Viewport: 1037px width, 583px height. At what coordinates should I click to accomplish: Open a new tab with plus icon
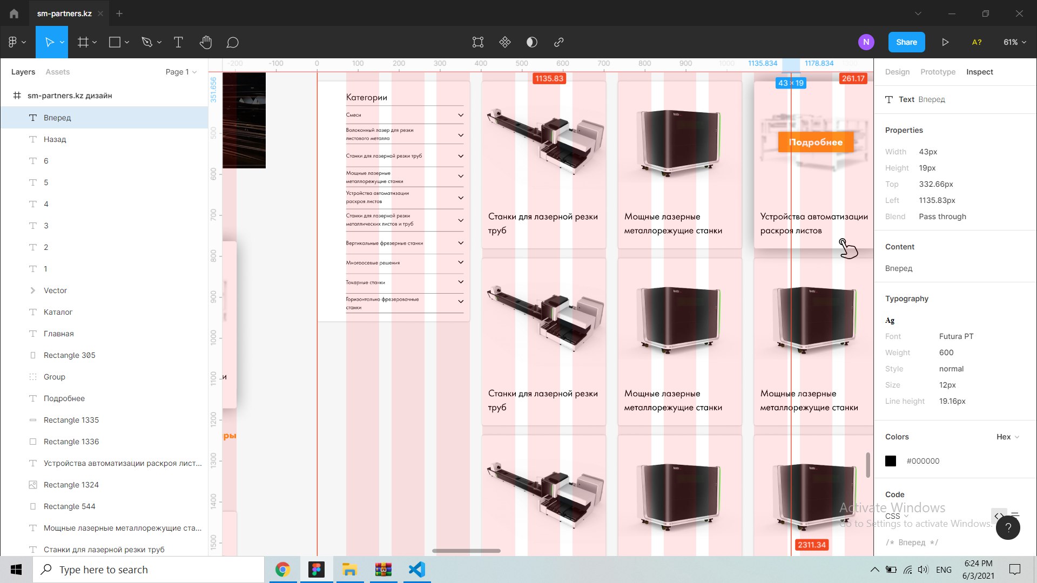point(119,13)
